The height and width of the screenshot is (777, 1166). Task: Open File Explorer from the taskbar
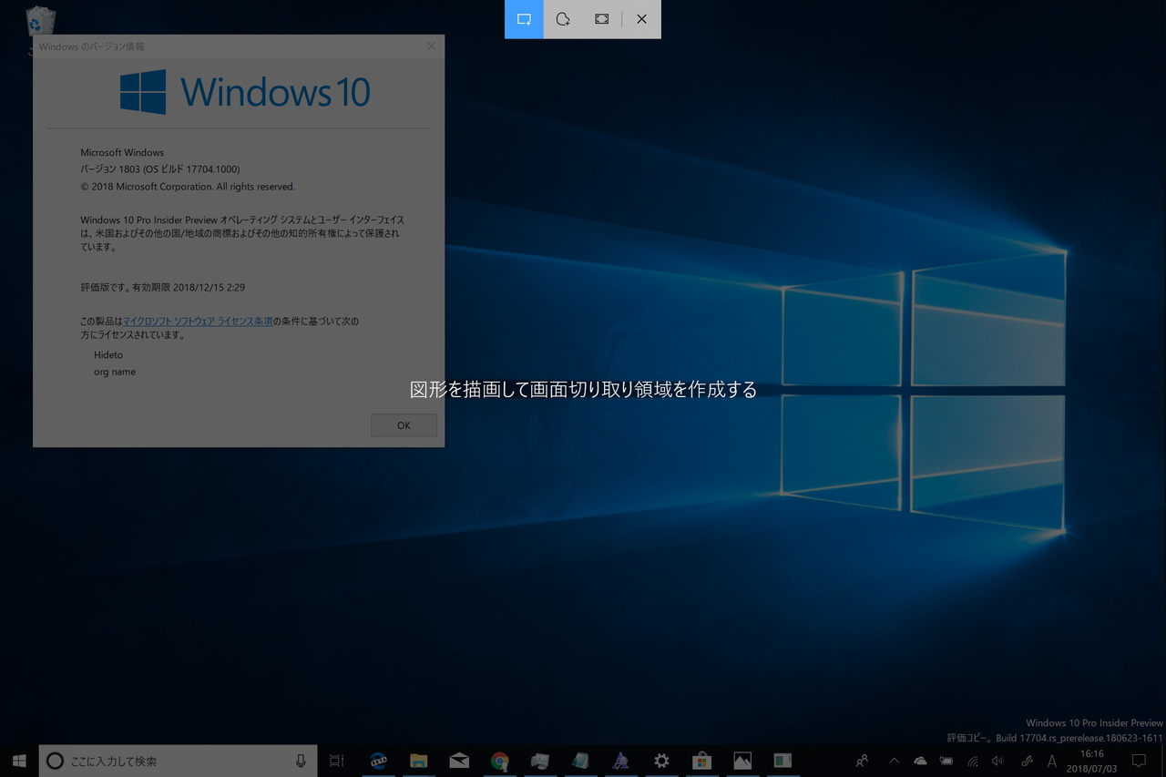(x=418, y=761)
